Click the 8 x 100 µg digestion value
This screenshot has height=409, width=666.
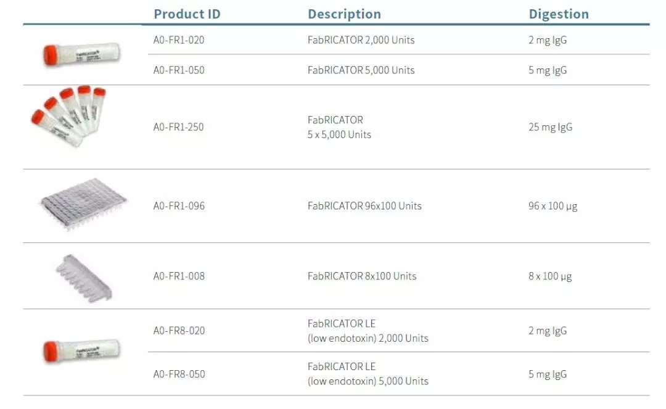pos(550,276)
